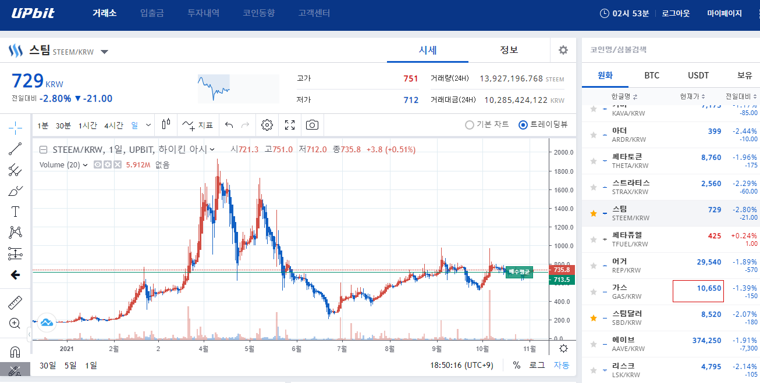Toggle favorite star for 스트라티스
The height and width of the screenshot is (383, 760).
click(x=594, y=187)
